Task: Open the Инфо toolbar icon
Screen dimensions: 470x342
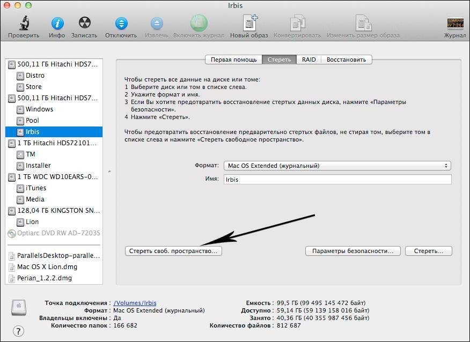Action: (x=57, y=24)
